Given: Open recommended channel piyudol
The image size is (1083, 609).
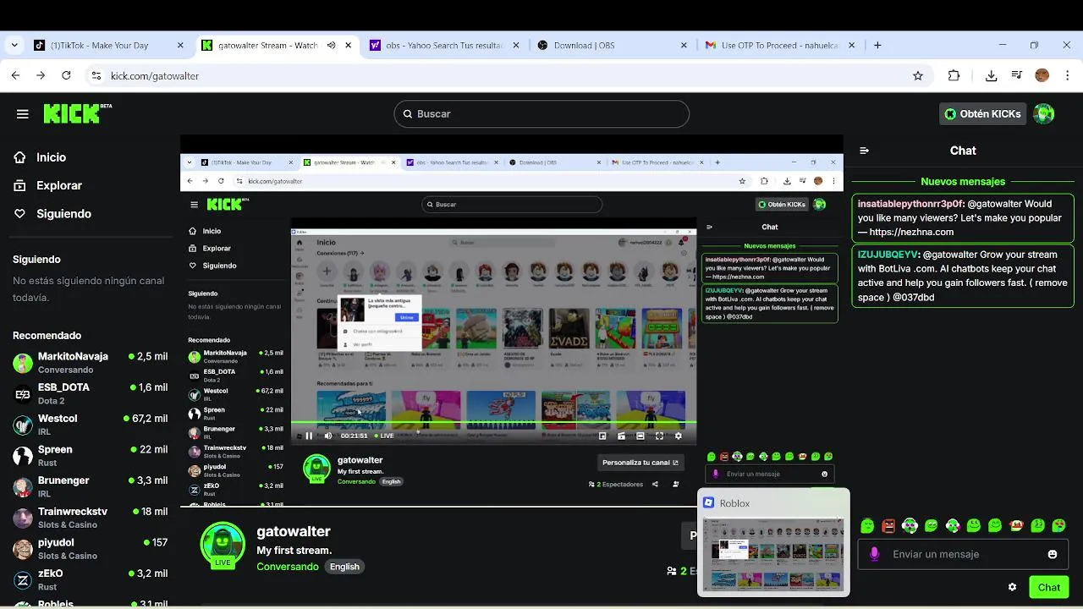Looking at the screenshot, I should 91,549.
